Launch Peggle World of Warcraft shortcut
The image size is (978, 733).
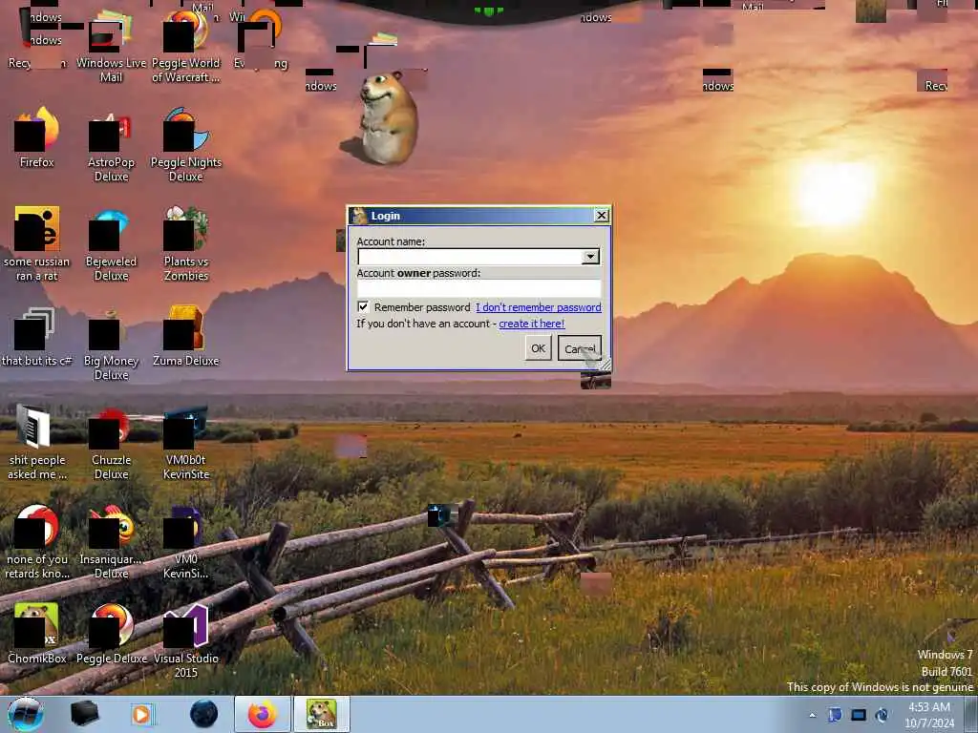click(x=186, y=47)
